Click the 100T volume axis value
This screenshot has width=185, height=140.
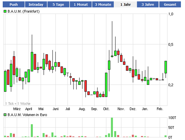[x=172, y=118]
